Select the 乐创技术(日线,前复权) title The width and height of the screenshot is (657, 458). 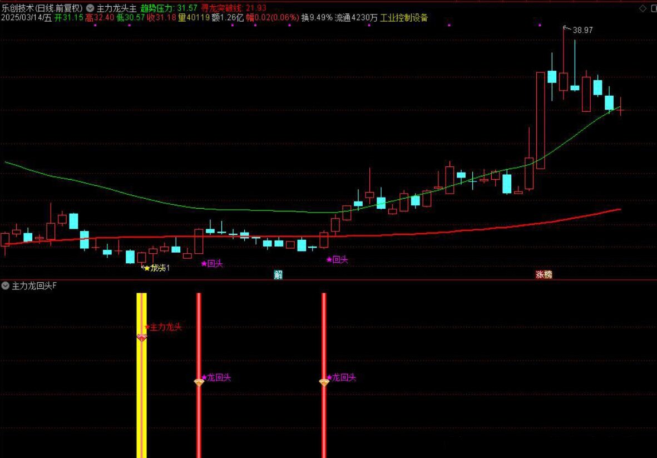click(x=42, y=8)
